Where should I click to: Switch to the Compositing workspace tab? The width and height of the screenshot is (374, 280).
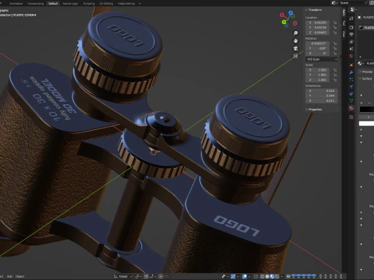[36, 4]
